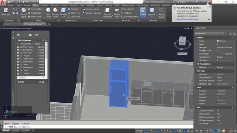Click the Smooth Object icon

(x=24, y=13)
